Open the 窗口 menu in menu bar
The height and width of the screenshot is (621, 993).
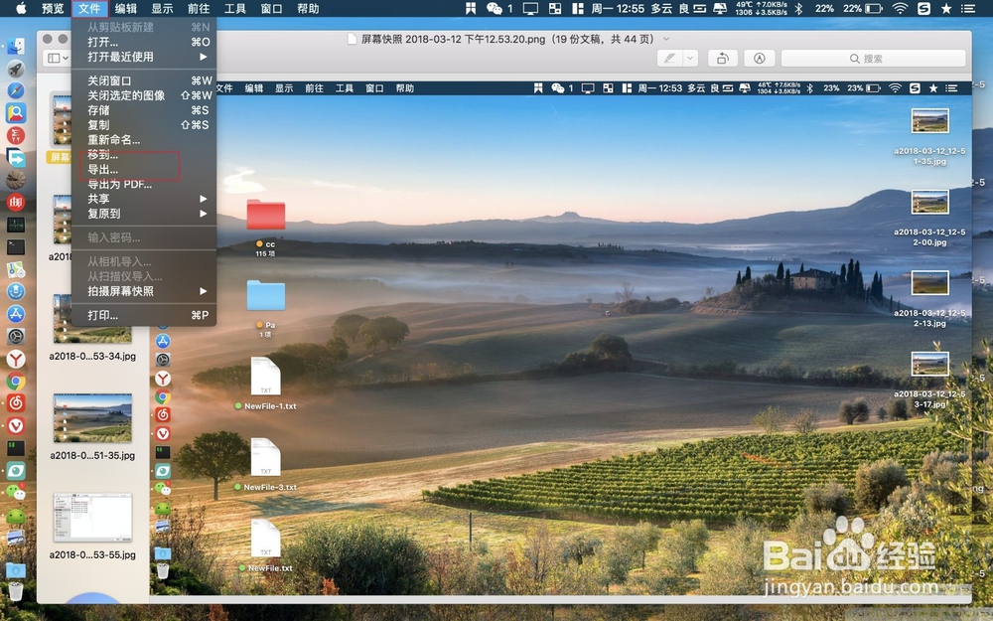pyautogui.click(x=272, y=8)
